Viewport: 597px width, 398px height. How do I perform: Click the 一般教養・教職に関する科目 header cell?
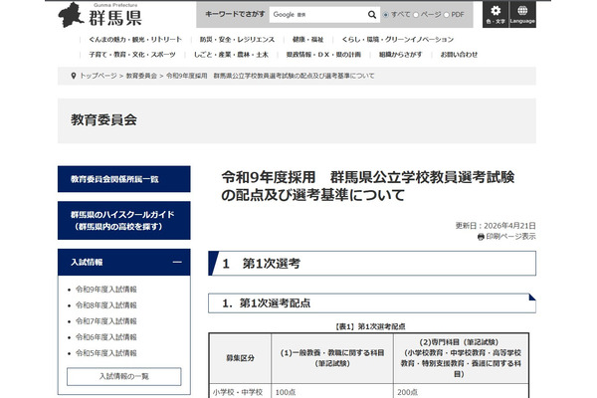click(x=332, y=358)
